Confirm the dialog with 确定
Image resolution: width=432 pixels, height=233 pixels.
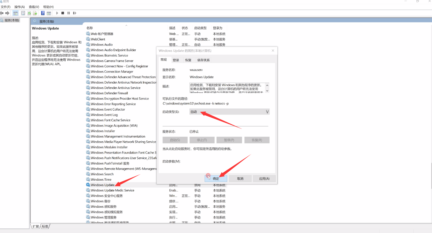216,179
